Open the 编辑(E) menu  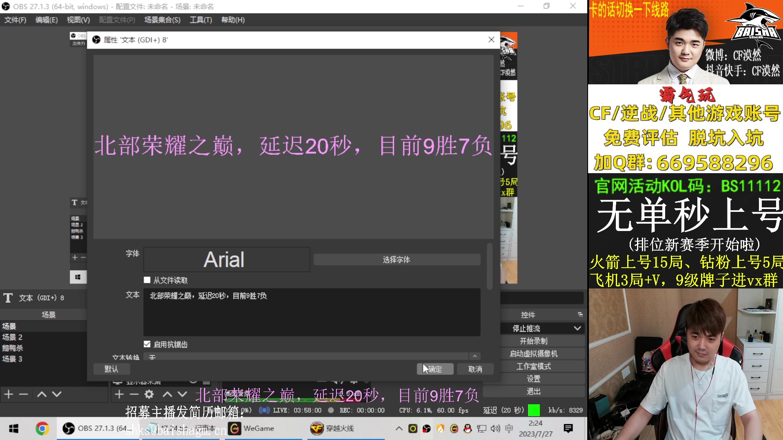[x=46, y=20]
